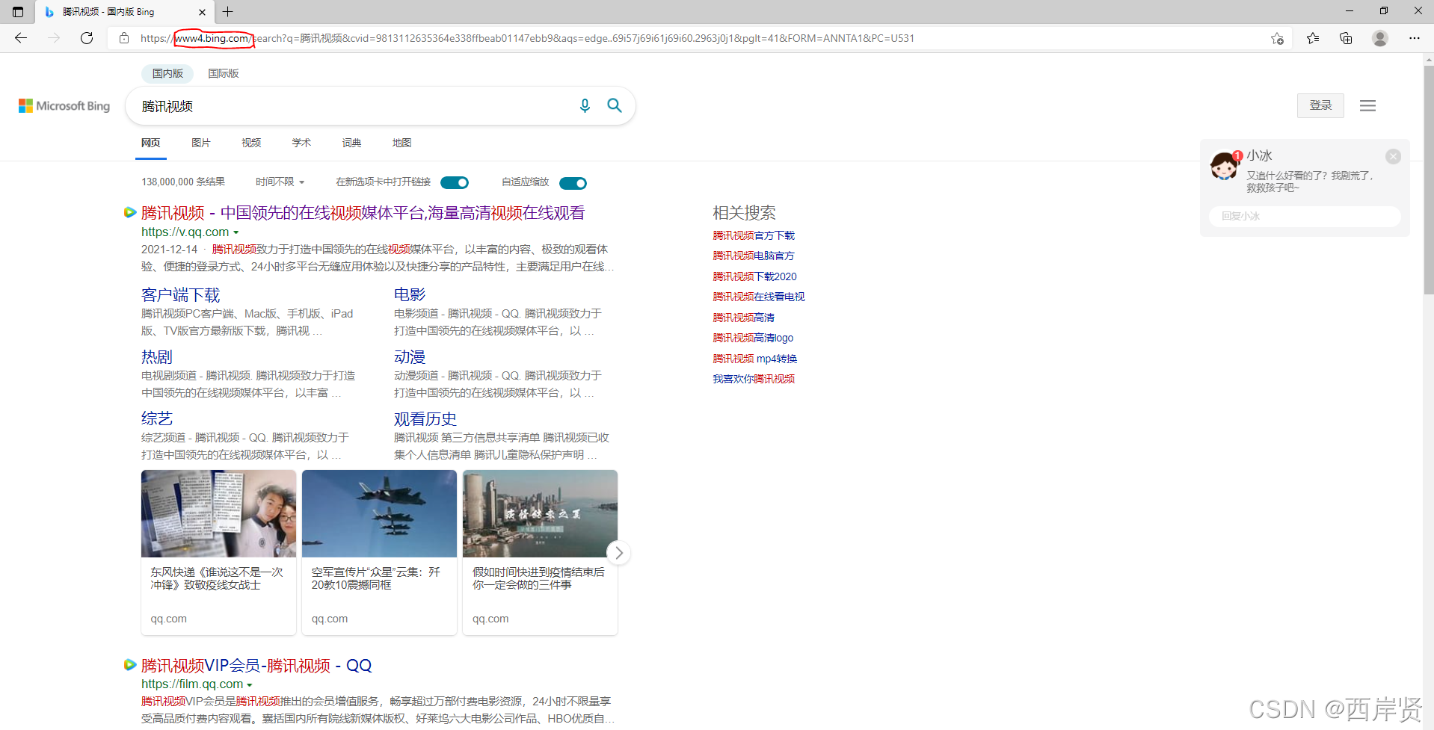Screen dimensions: 1434x730
Task: Select the 国内版 option
Action: click(167, 73)
